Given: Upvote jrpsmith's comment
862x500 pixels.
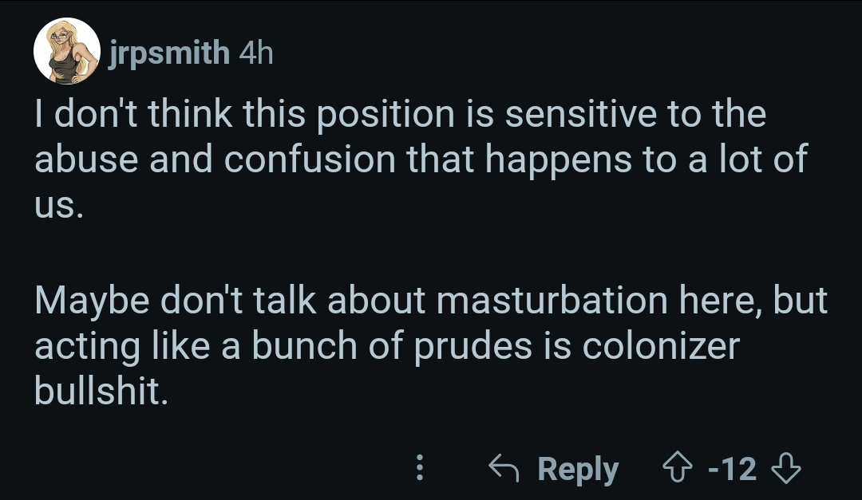Looking at the screenshot, I should tap(679, 469).
